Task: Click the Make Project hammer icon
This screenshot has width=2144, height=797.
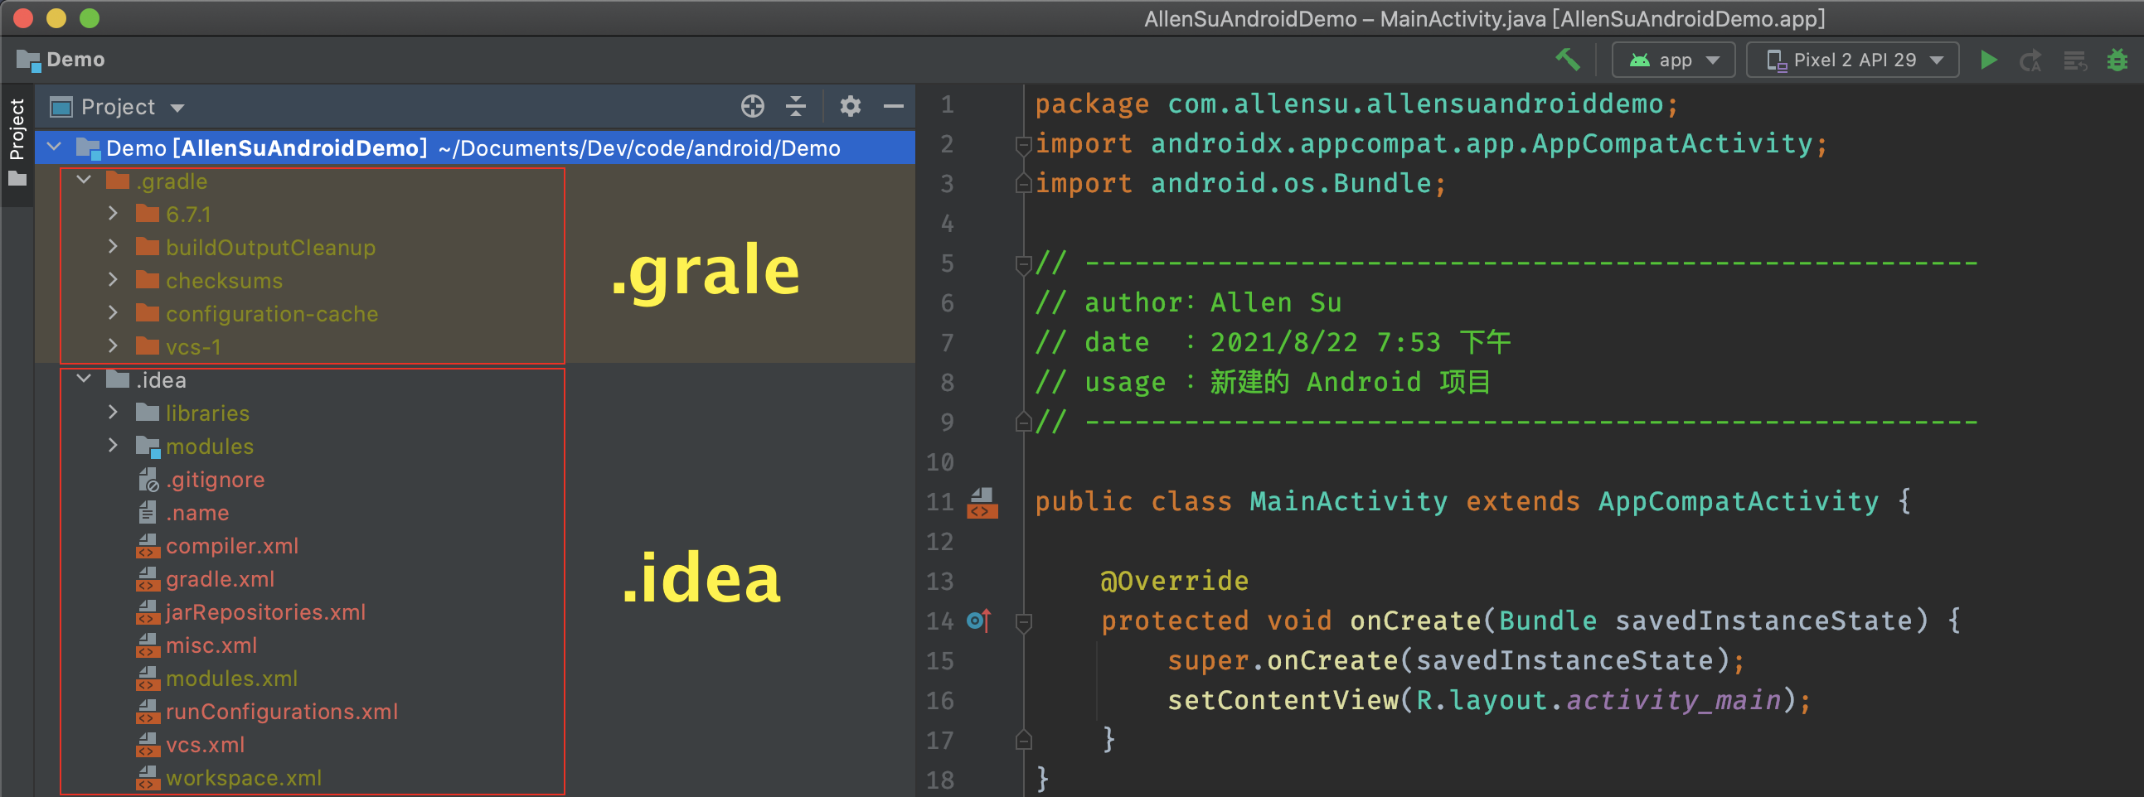Action: tap(1567, 60)
